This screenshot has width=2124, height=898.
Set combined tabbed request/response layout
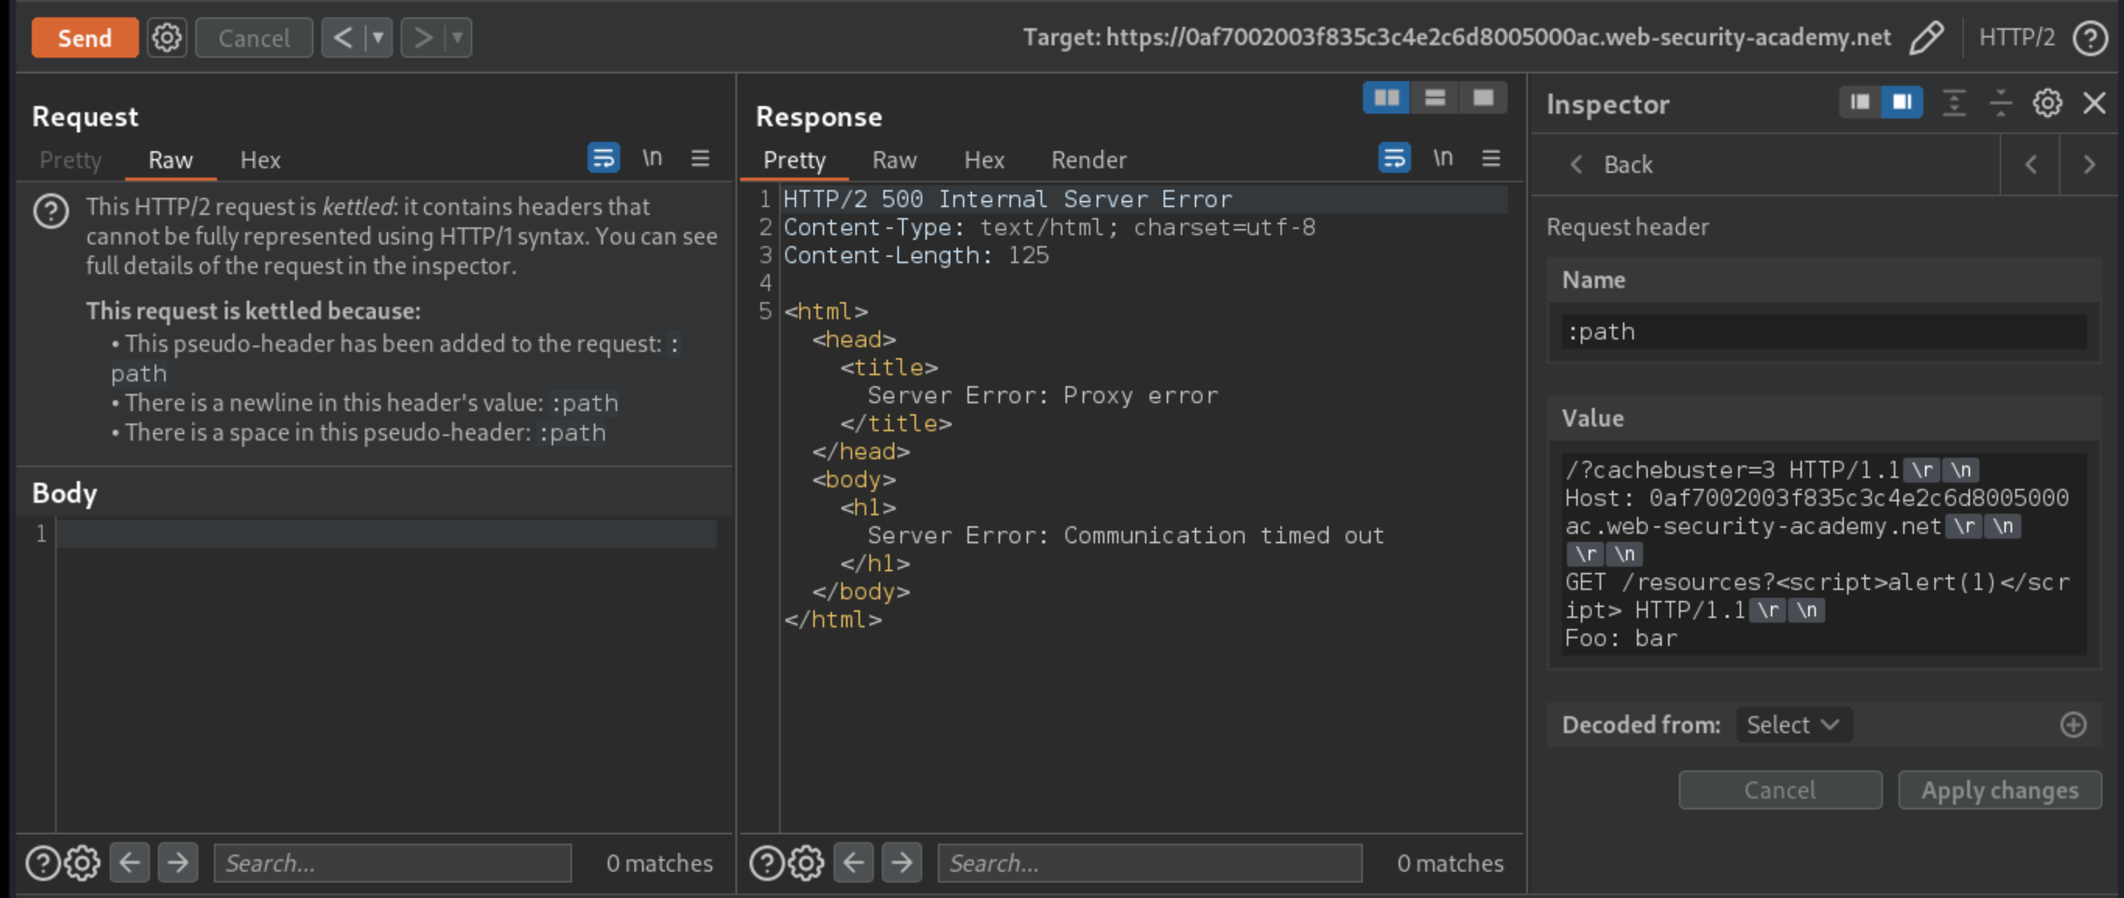tap(1483, 98)
